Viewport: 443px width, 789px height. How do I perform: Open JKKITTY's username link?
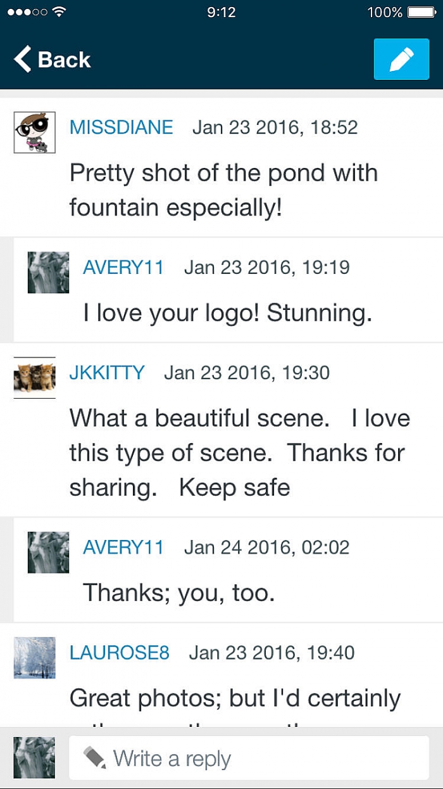click(106, 373)
